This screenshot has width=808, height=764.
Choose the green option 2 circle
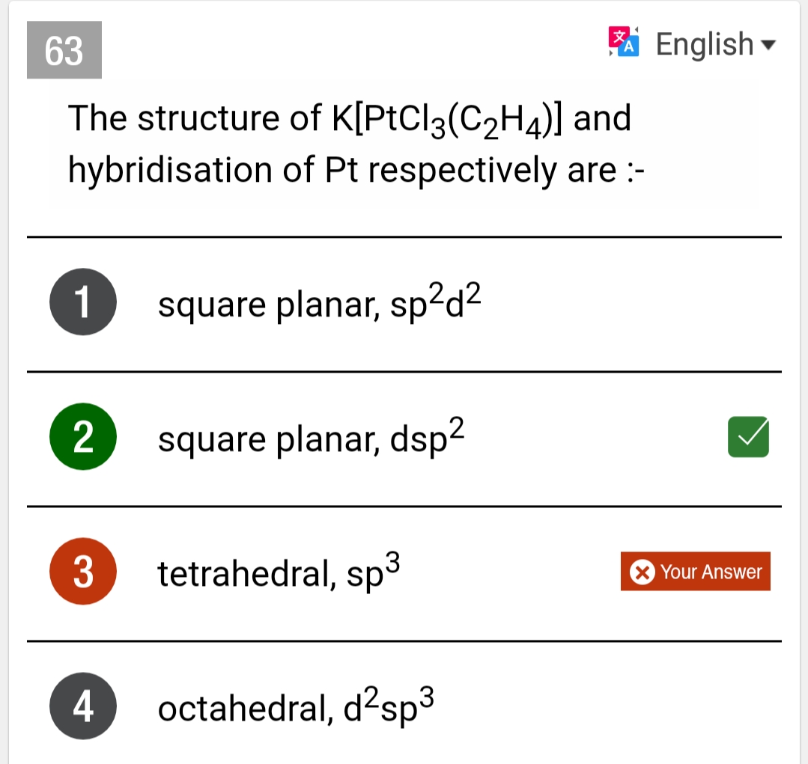(83, 436)
